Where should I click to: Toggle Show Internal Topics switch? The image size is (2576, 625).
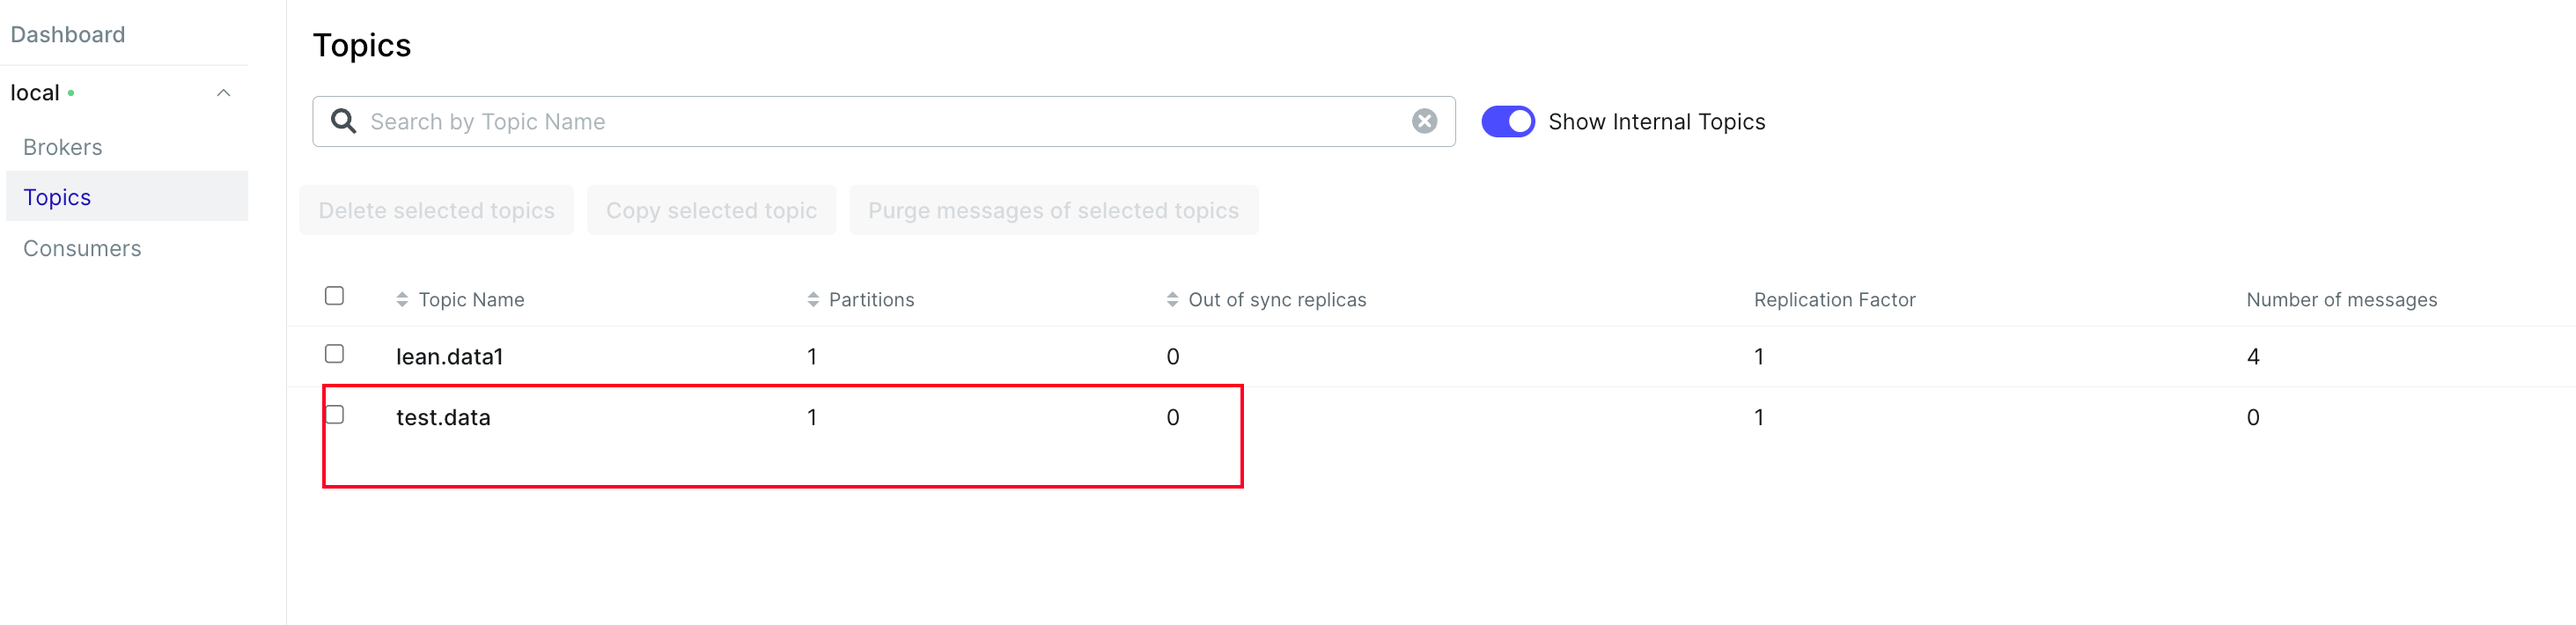1507,121
